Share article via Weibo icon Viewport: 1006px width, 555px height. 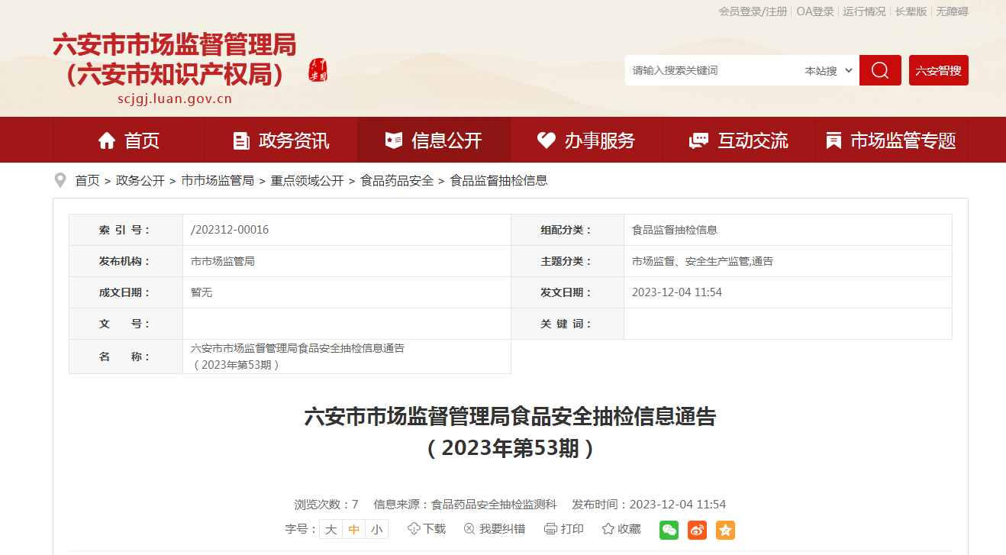point(697,530)
